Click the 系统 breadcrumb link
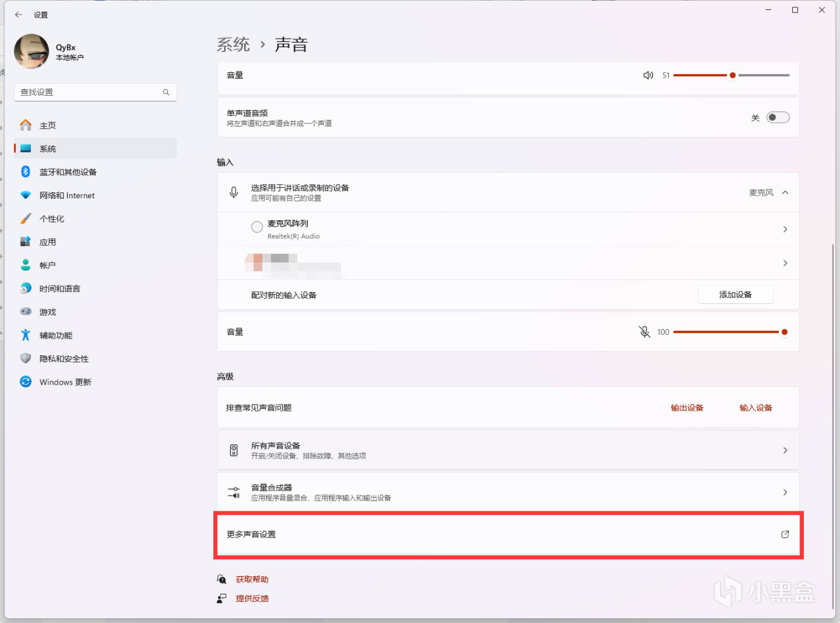The image size is (840, 623). click(234, 45)
